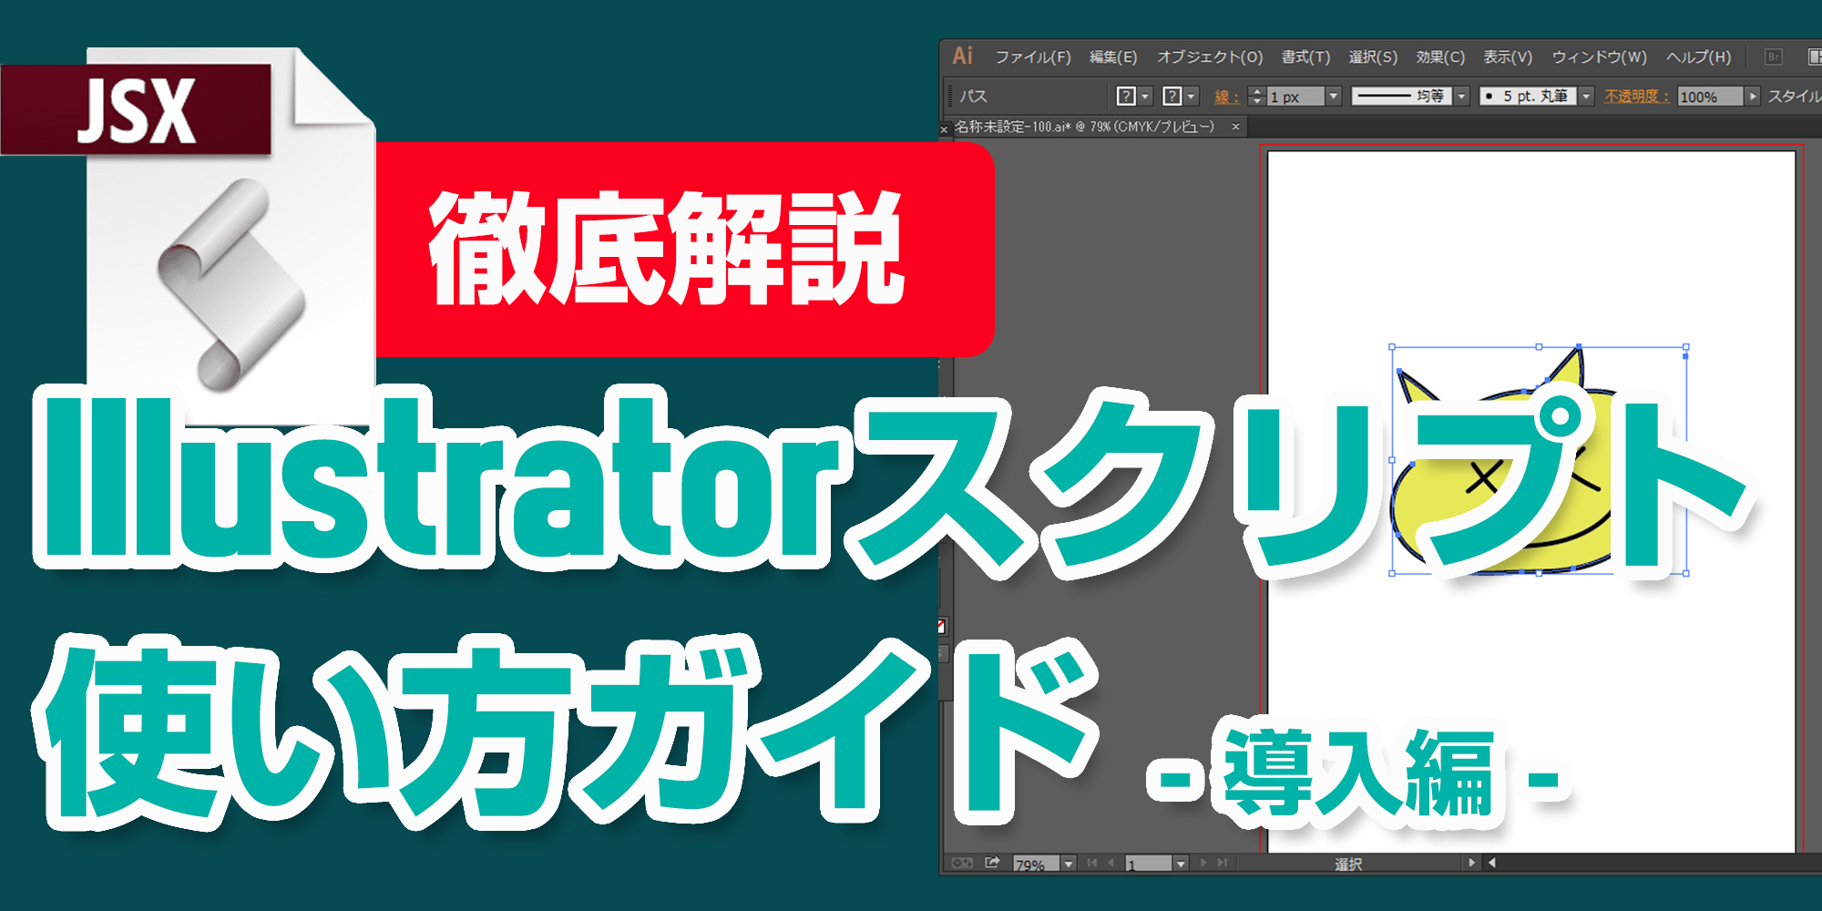
Task: Click the fill color swatch box
Action: pyautogui.click(x=1126, y=96)
